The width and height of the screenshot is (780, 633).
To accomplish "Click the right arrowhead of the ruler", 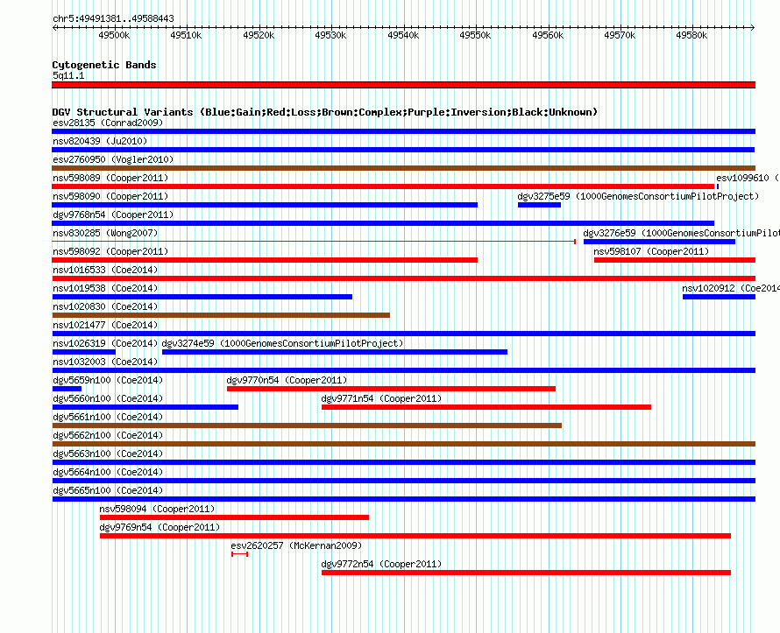I will [x=752, y=27].
